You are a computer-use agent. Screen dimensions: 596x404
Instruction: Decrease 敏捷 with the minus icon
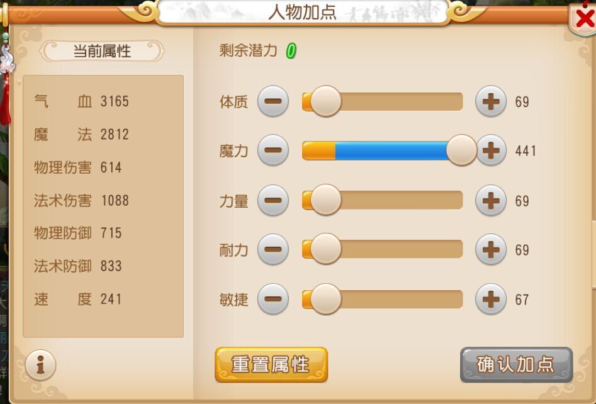coord(273,299)
